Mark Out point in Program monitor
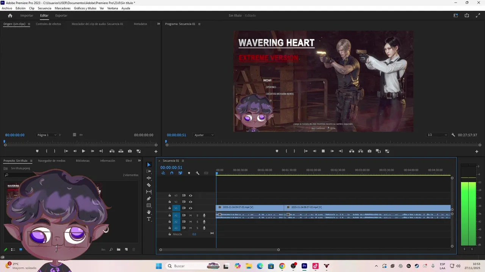 click(294, 151)
